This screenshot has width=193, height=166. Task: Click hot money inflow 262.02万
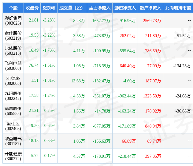tap(128, 36)
